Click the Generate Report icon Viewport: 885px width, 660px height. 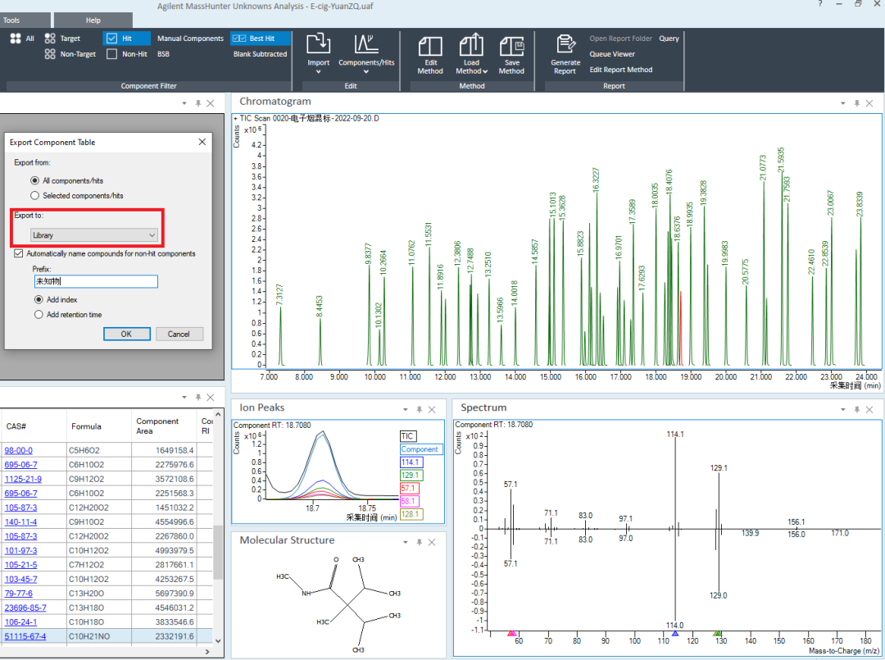pos(565,44)
